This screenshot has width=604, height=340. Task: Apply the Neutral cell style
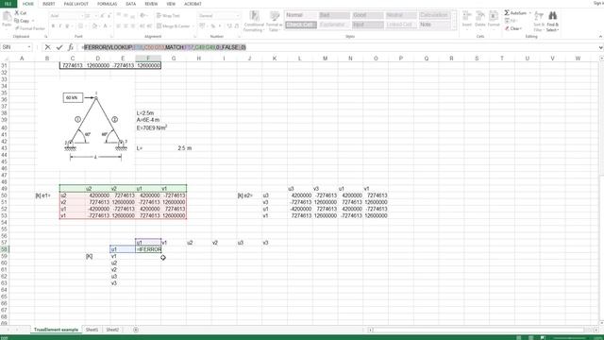coord(401,15)
